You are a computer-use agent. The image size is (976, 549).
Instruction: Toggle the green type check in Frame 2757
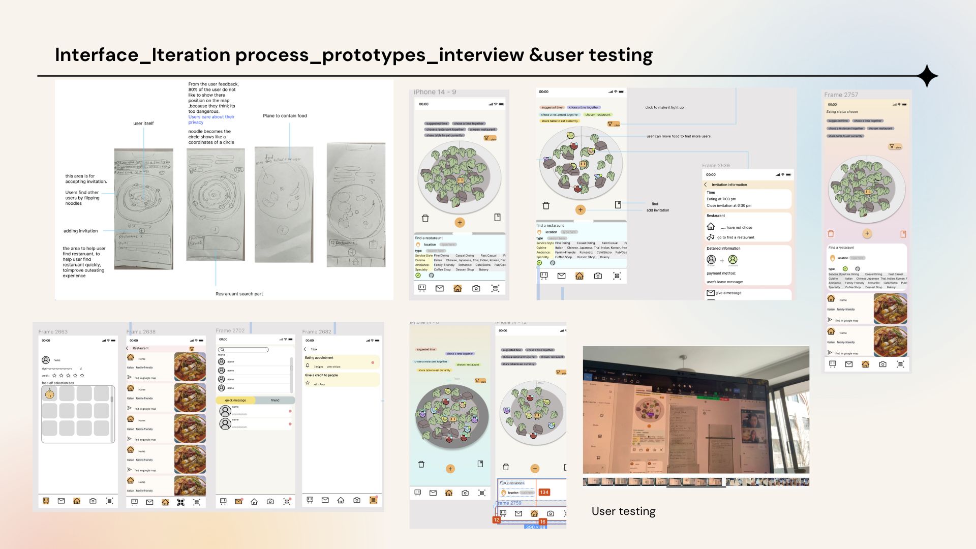pos(845,268)
